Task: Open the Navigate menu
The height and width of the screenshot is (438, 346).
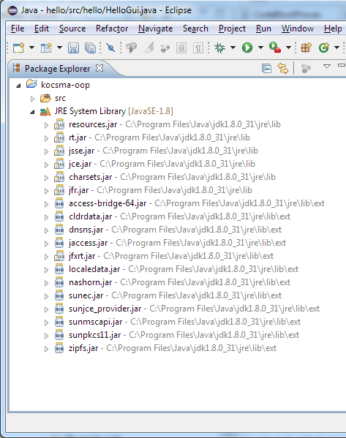Action: pyautogui.click(x=155, y=29)
